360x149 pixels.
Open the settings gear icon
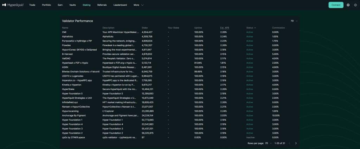(356, 5)
